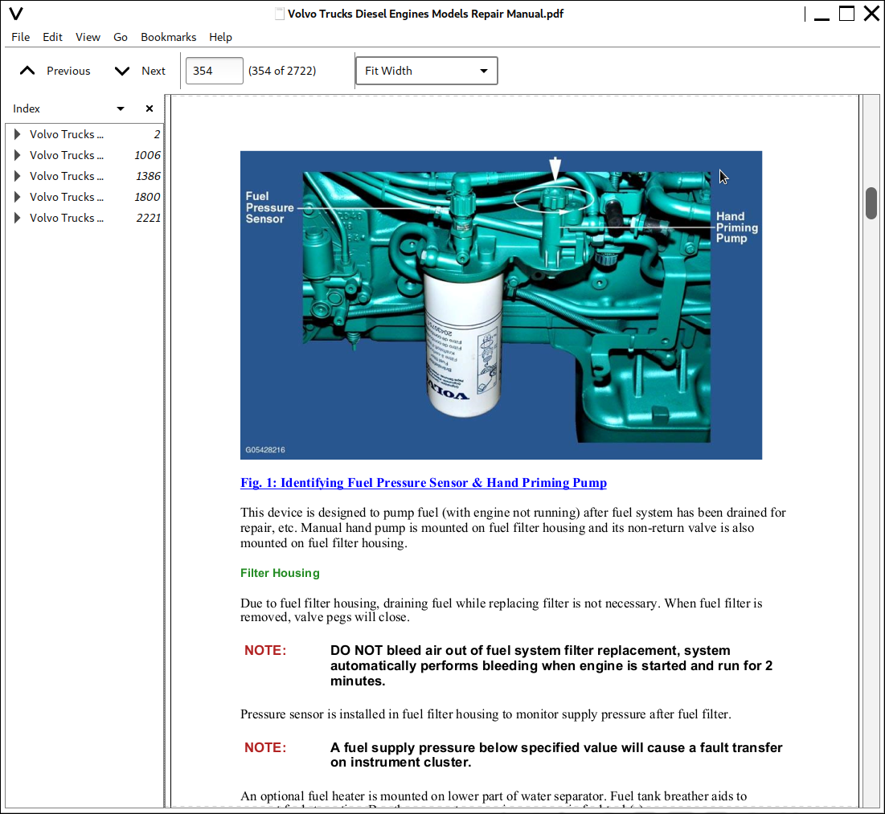Go to the previous page with the up chevron
This screenshot has height=814, width=885.
27,71
